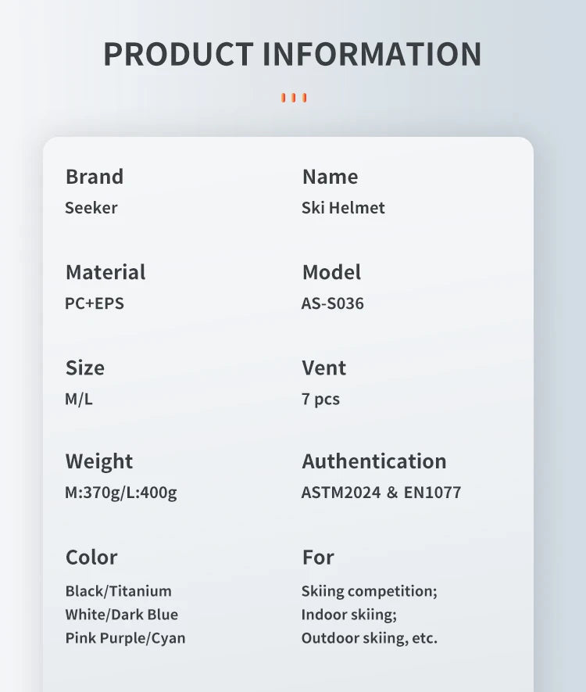Click the Brand label
This screenshot has height=692, width=586.
pyautogui.click(x=95, y=177)
